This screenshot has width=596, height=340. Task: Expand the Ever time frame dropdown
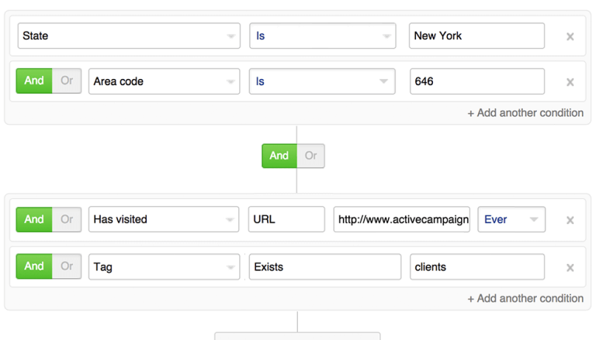[511, 219]
